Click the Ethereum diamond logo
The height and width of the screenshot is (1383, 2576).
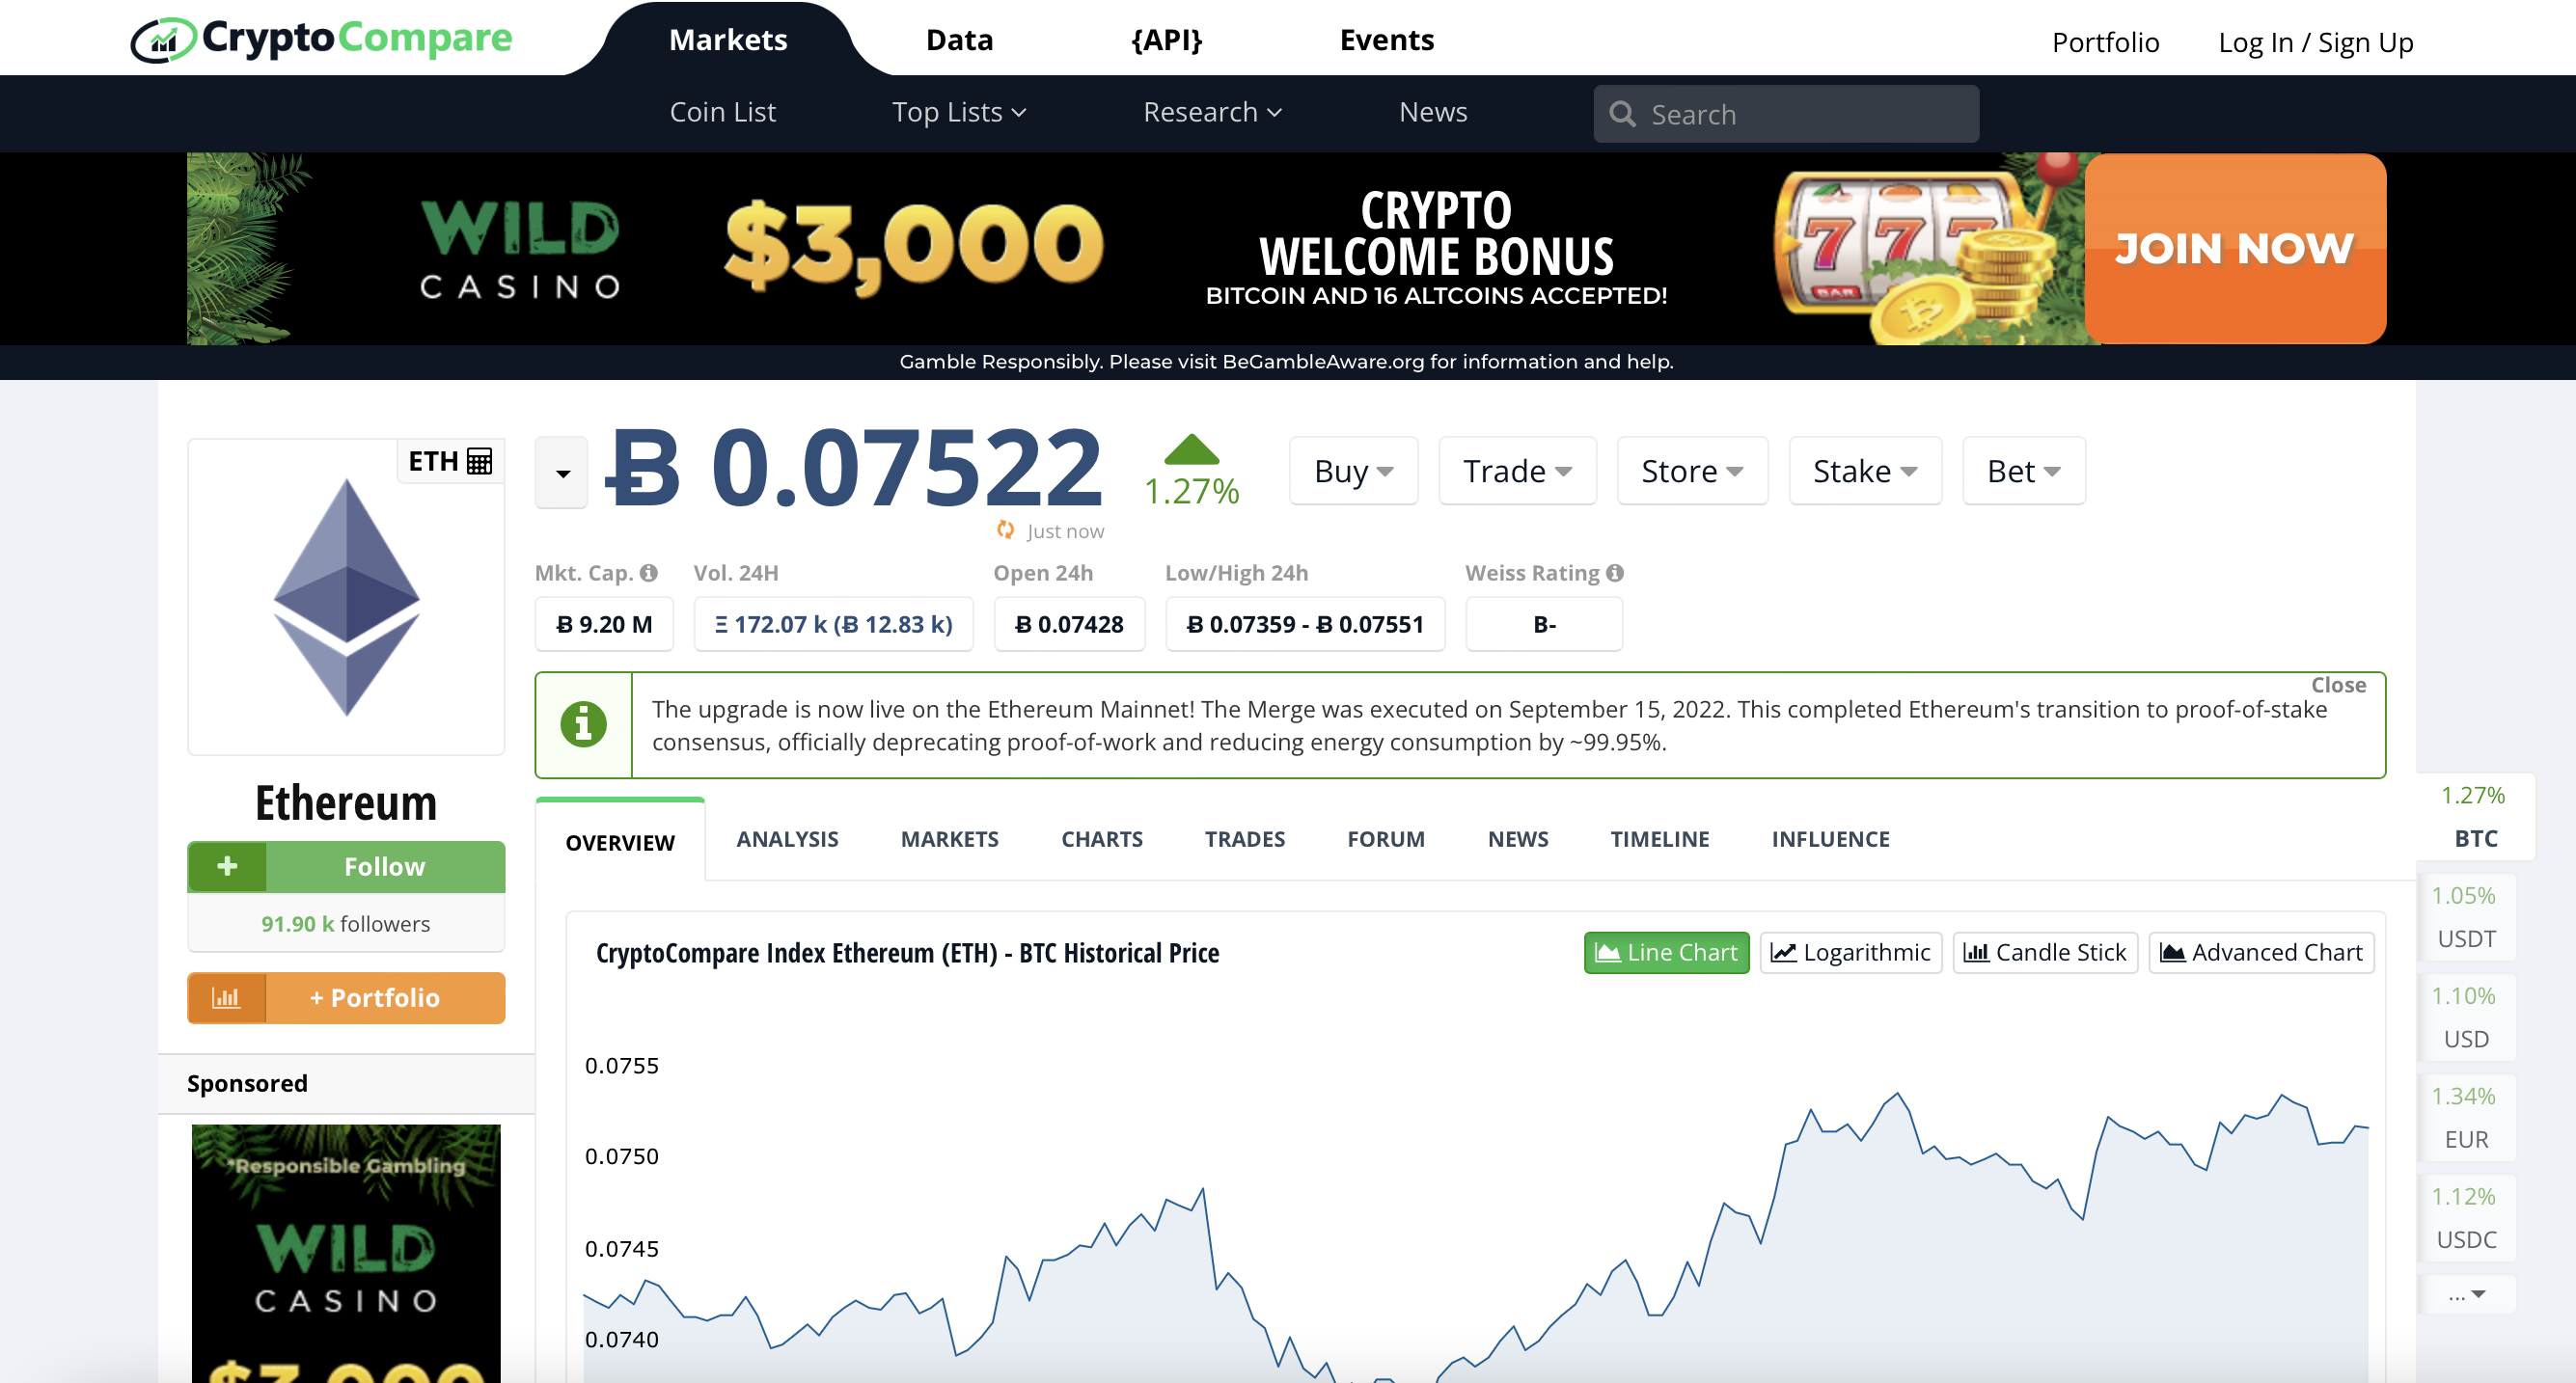[346, 598]
